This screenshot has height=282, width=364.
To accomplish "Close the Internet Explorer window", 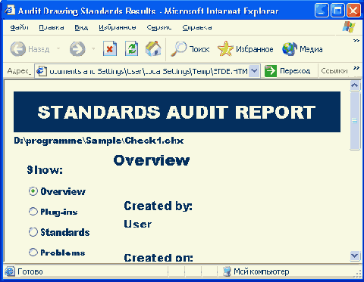I will [x=353, y=11].
